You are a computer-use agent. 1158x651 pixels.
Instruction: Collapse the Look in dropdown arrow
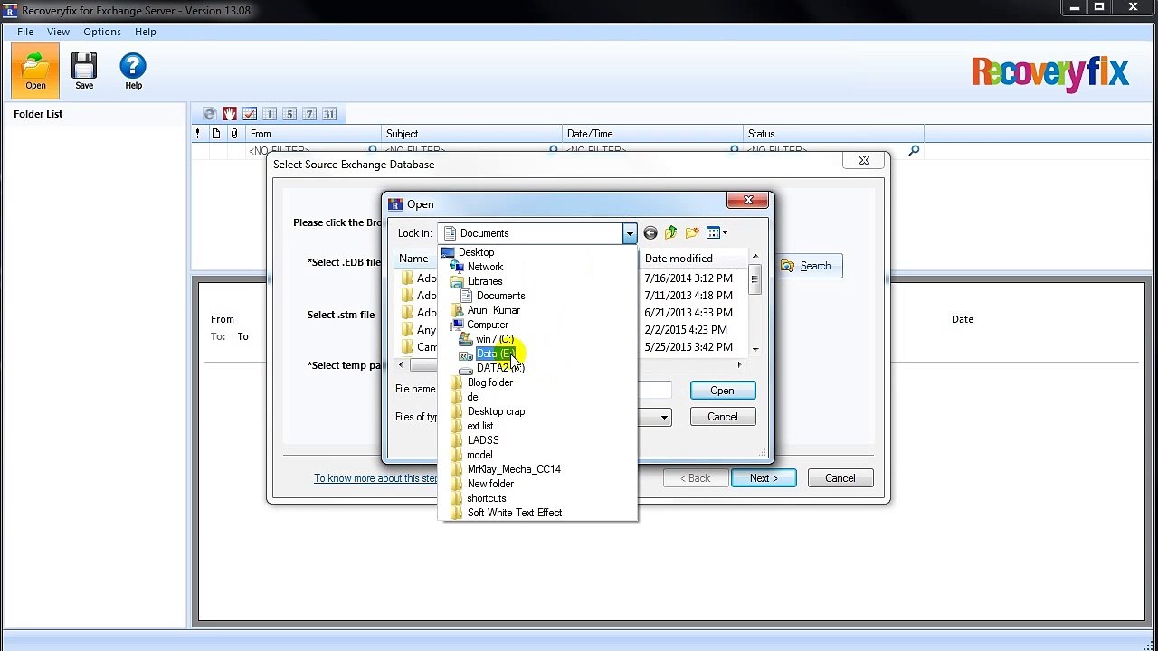tap(629, 233)
